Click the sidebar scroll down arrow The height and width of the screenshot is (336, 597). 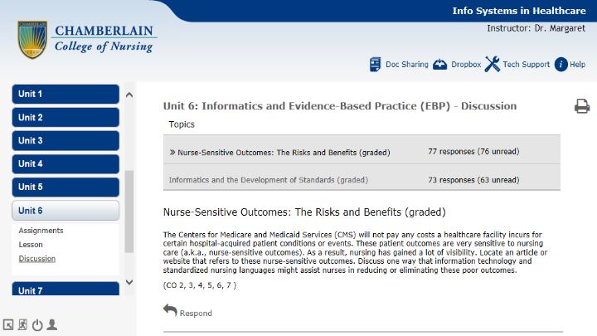(x=129, y=282)
